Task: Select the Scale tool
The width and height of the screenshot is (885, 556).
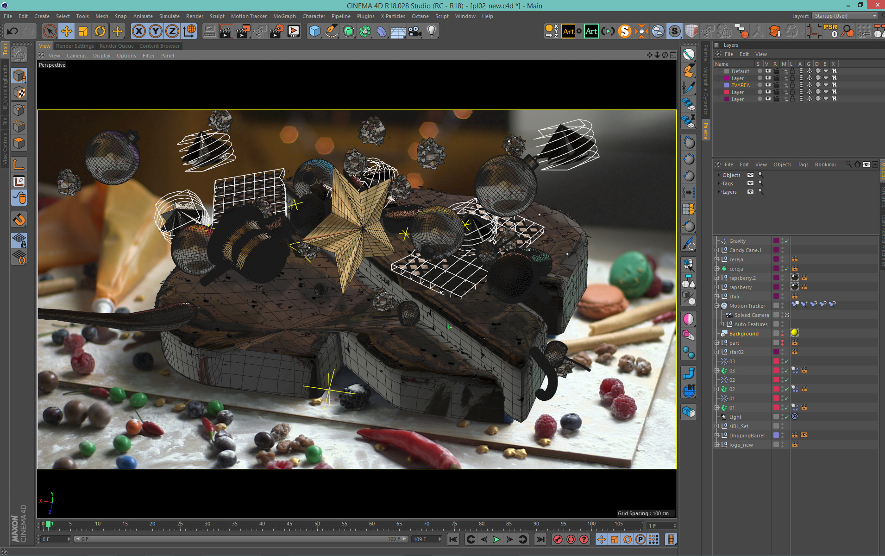Action: pyautogui.click(x=83, y=31)
